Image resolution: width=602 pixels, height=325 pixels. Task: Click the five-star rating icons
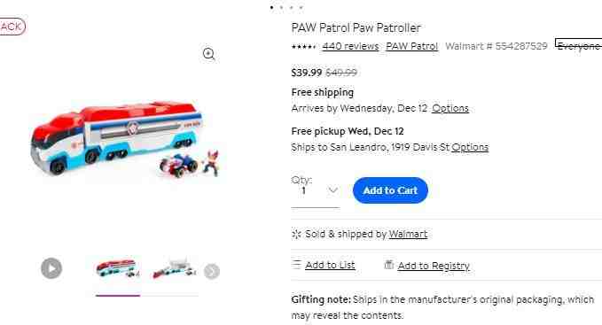[x=303, y=47]
